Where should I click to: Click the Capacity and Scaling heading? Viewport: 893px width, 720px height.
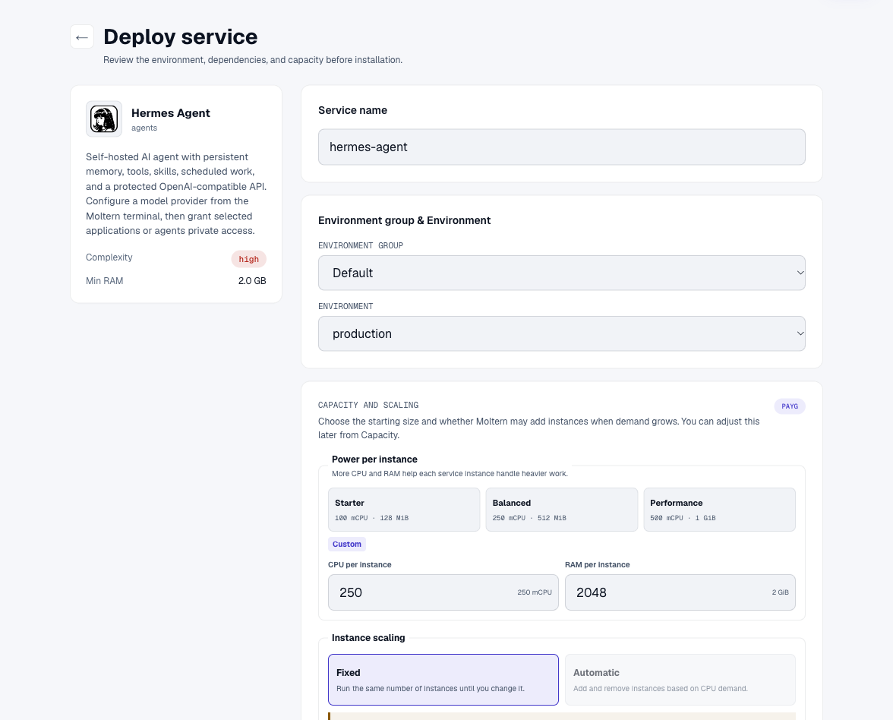click(368, 405)
